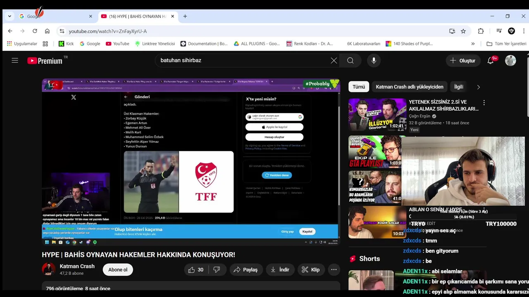
Task: Close the HYPE YouTube tab
Action: point(173,16)
